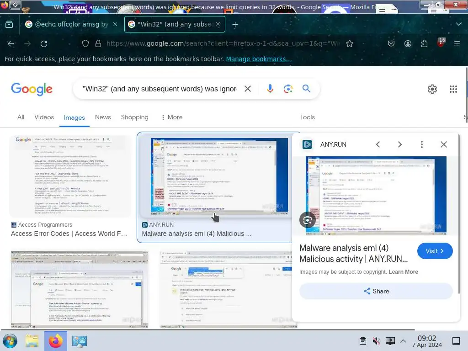Open the Windows Start menu
Viewport: 468px width, 351px height.
pyautogui.click(x=10, y=341)
